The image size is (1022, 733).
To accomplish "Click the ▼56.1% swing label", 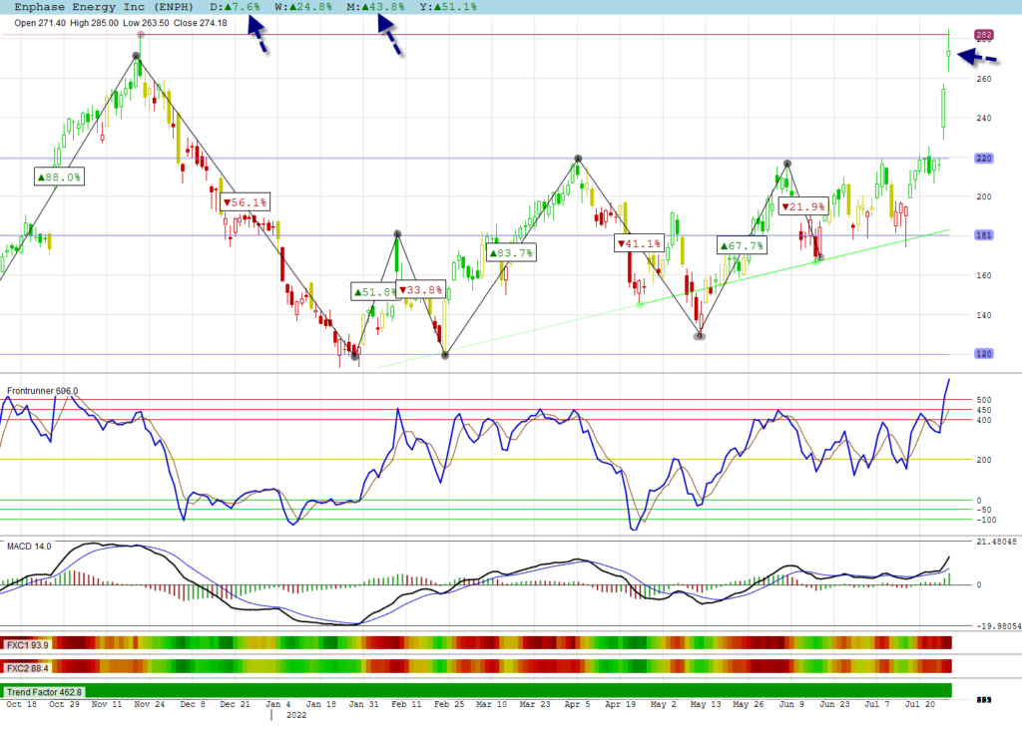I will click(246, 202).
